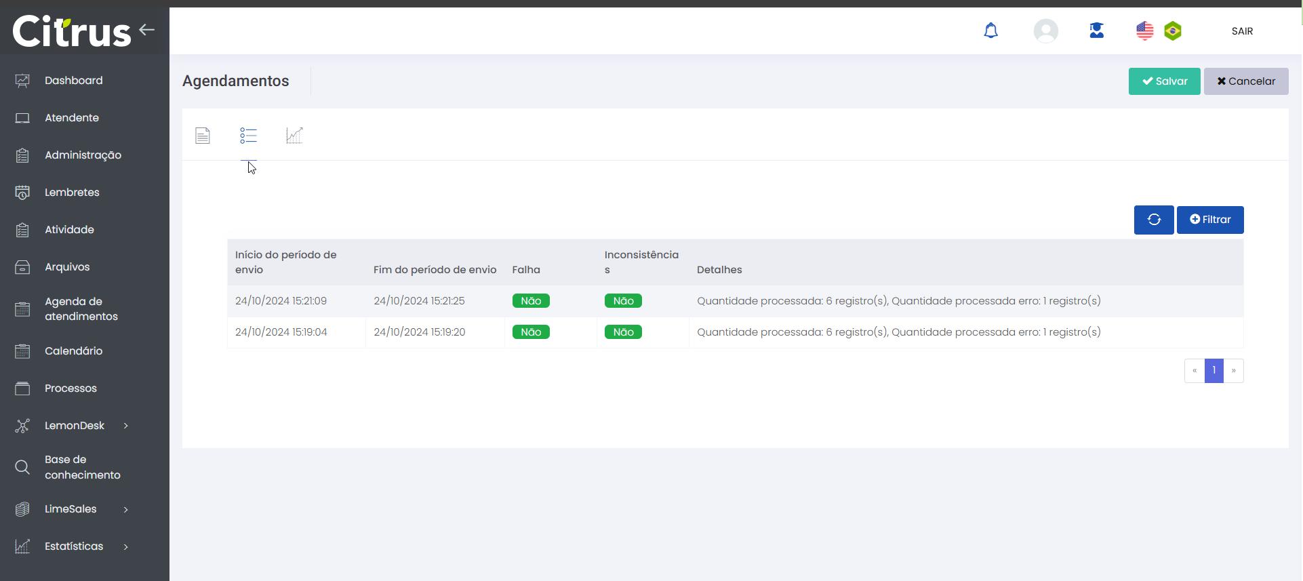Screen dimensions: 1303x581
Task: Click the graduation cap support icon
Action: 1096,31
